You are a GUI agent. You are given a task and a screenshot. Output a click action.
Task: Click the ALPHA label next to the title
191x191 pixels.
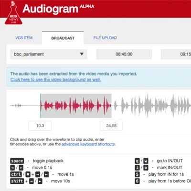point(87,7)
